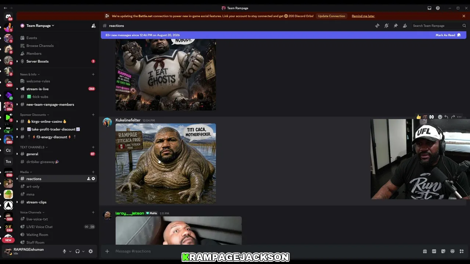Image resolution: width=470 pixels, height=264 pixels.
Task: Open the Help question mark icon
Action: tap(438, 8)
